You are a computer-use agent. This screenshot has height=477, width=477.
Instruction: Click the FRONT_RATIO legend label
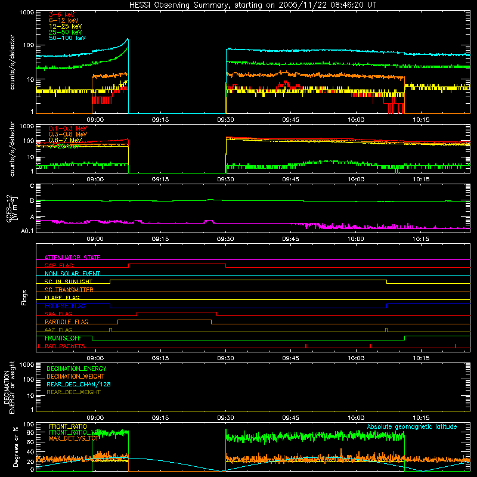point(68,426)
